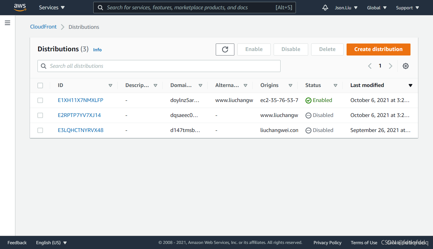
Task: Open distribution E1XH11X7NMXLFP
Action: coord(80,100)
